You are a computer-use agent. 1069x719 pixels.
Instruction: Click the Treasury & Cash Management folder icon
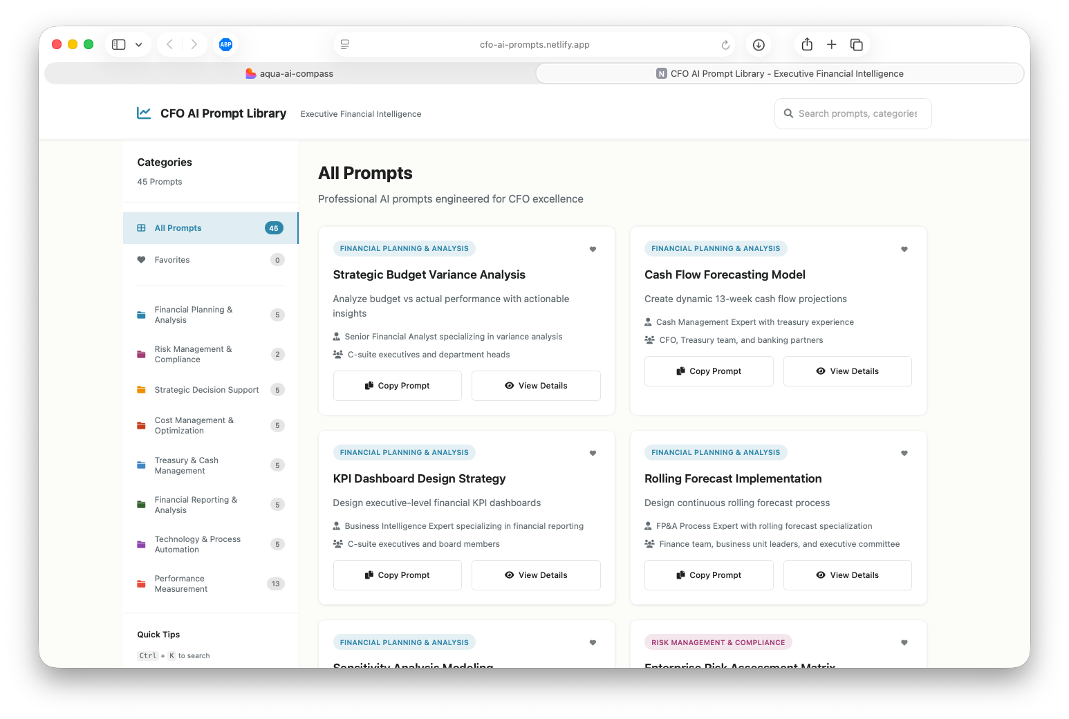click(x=141, y=465)
